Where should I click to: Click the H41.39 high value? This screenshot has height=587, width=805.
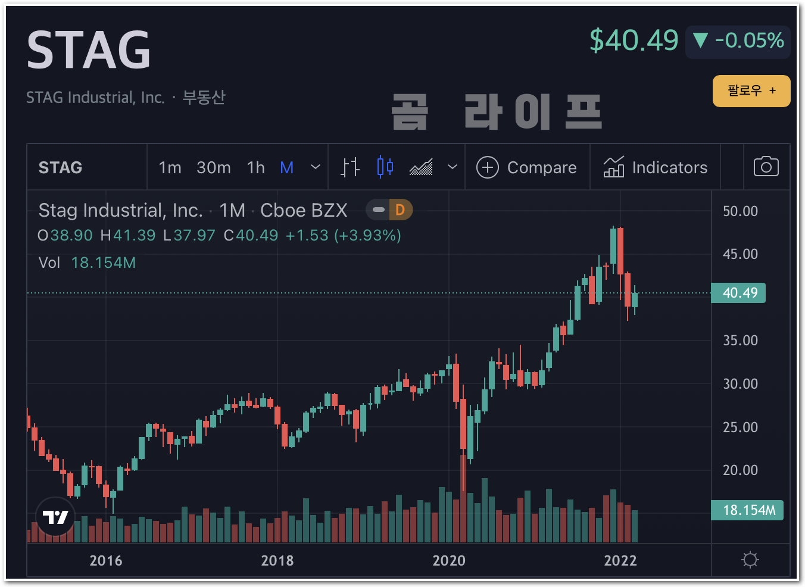point(128,236)
